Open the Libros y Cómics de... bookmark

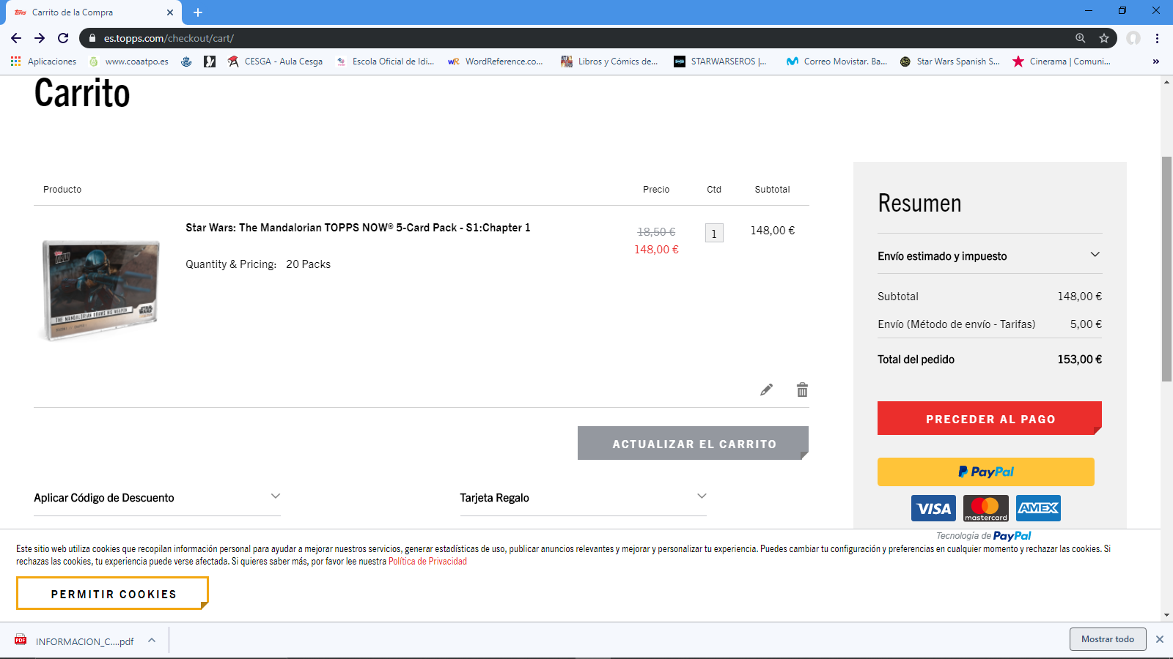(x=609, y=62)
